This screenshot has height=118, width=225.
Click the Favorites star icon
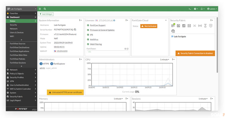point(8,13)
